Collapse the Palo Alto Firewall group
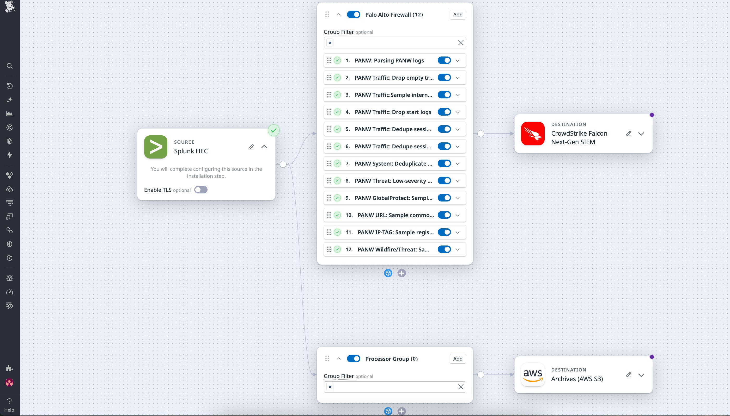The height and width of the screenshot is (416, 730). (339, 14)
